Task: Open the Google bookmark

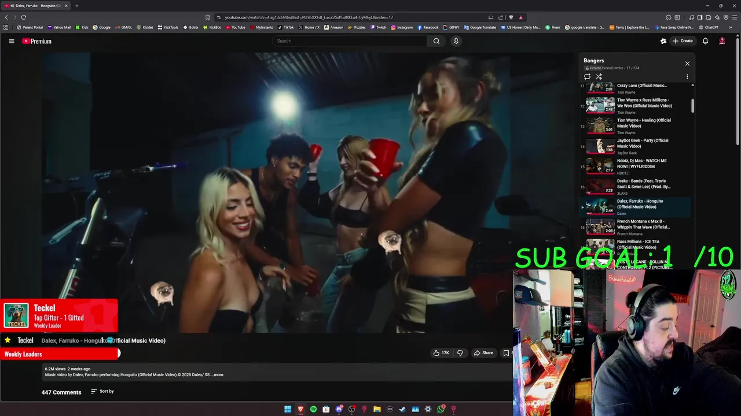Action: tap(101, 27)
